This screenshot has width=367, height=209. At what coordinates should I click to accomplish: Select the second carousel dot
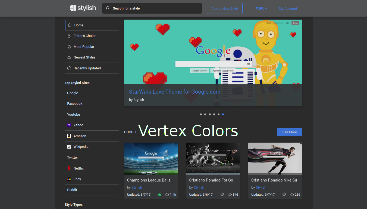point(205,115)
